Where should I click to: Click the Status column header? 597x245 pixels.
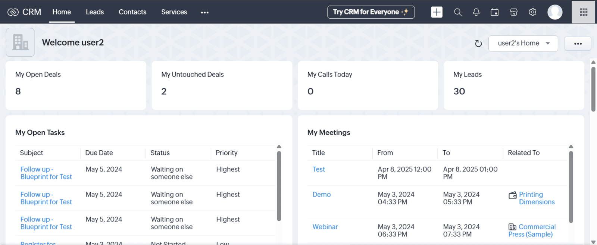click(160, 153)
